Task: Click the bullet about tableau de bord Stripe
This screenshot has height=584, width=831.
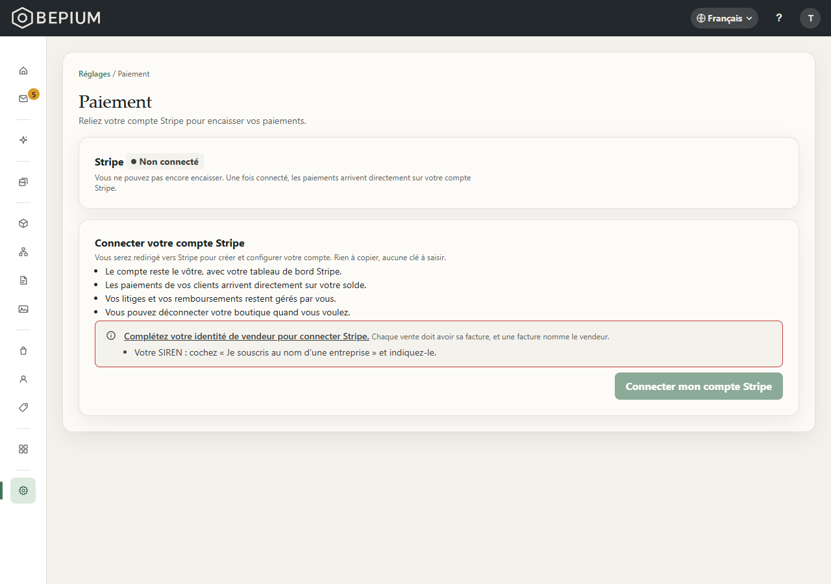Action: tap(223, 271)
